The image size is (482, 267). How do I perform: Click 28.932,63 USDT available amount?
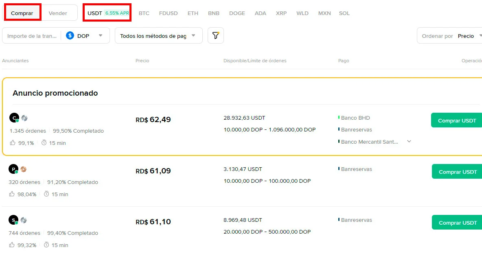pos(244,118)
